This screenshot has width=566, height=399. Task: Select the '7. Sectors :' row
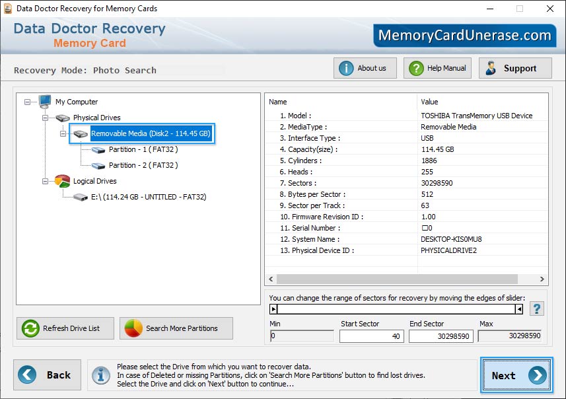(x=406, y=183)
